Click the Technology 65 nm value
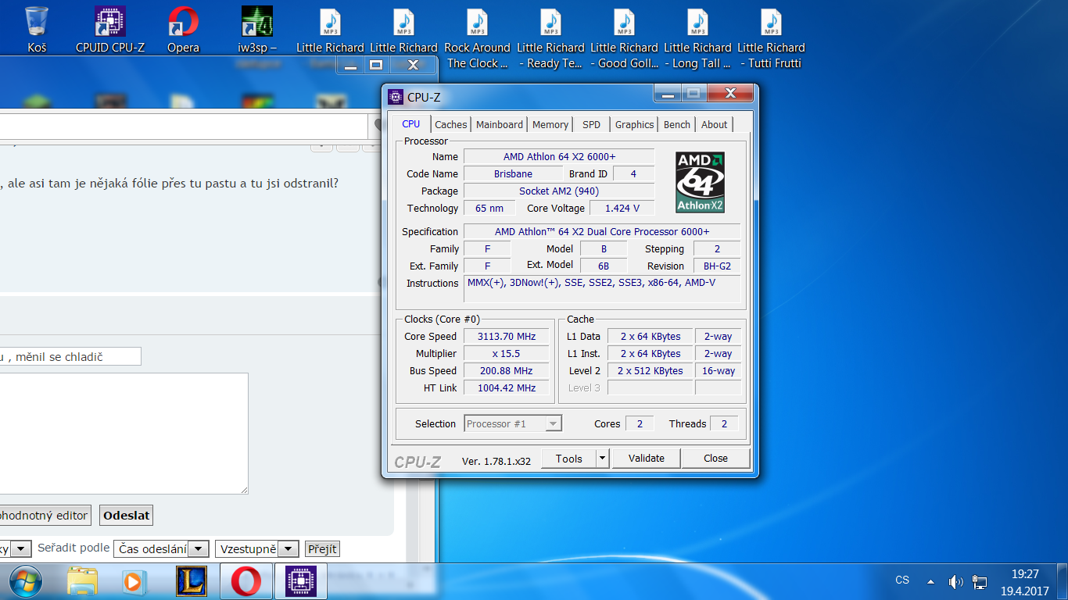Image resolution: width=1068 pixels, height=600 pixels. click(x=489, y=209)
